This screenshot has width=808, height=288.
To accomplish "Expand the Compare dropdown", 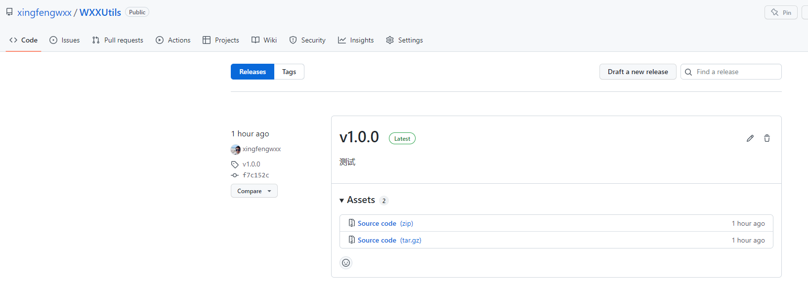I will coord(254,191).
